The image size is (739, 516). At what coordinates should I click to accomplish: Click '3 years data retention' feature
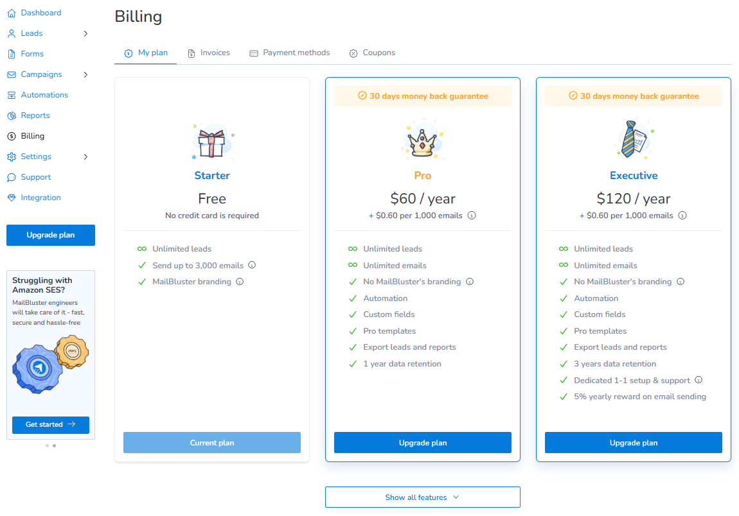pos(615,363)
